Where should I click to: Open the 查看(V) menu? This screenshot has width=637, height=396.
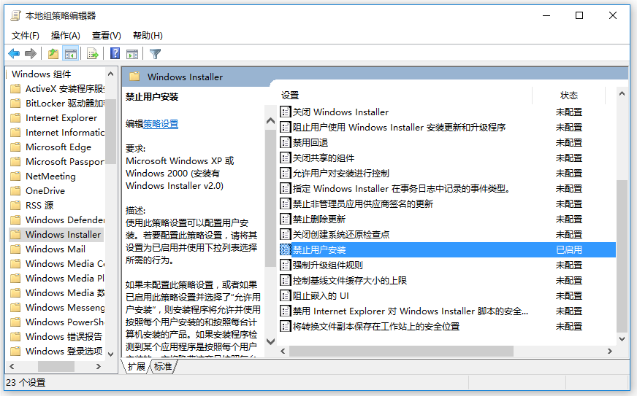point(107,36)
